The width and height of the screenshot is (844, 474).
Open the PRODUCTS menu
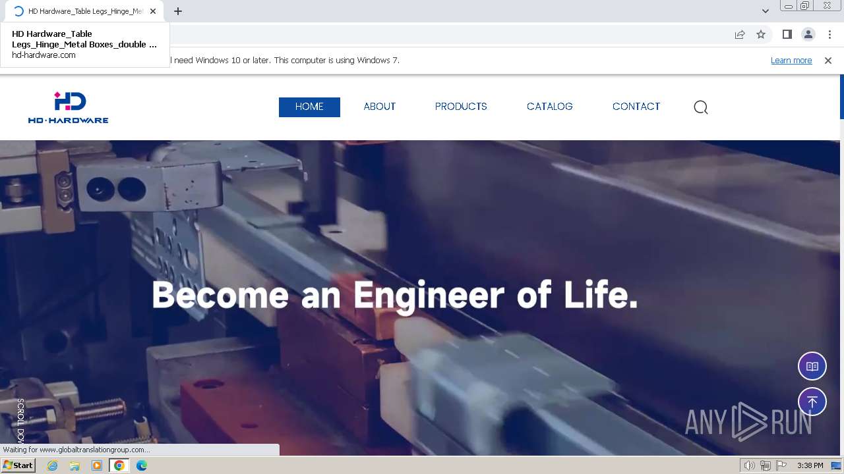tap(461, 107)
